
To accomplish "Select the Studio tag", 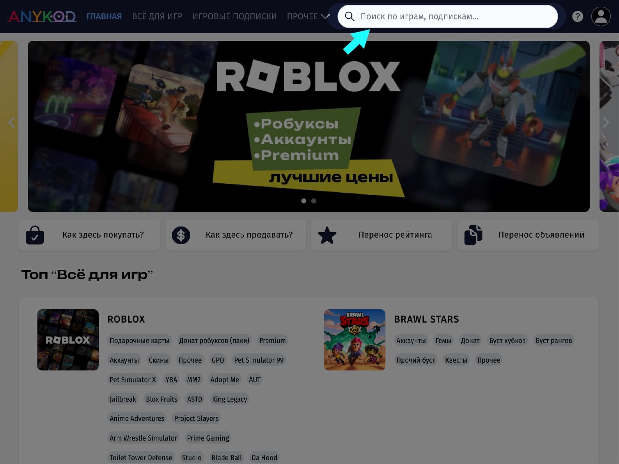I will pos(192,458).
